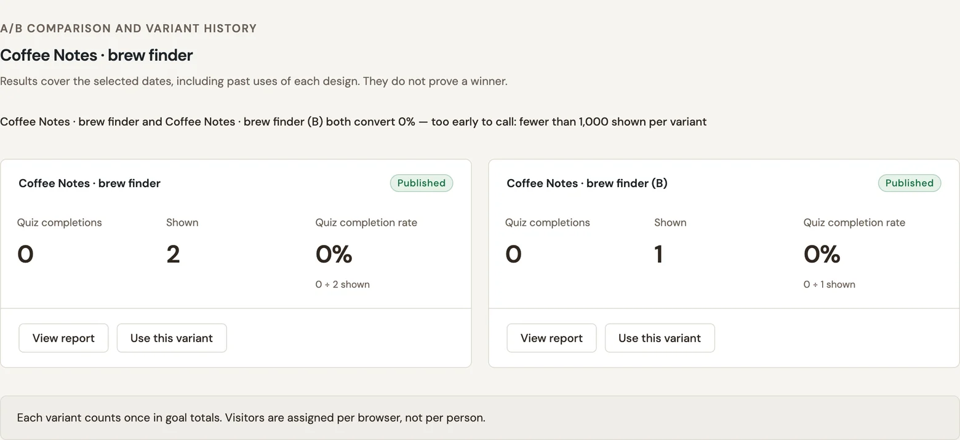
Task: Click Published badge on brew finder (B) card
Action: [910, 183]
